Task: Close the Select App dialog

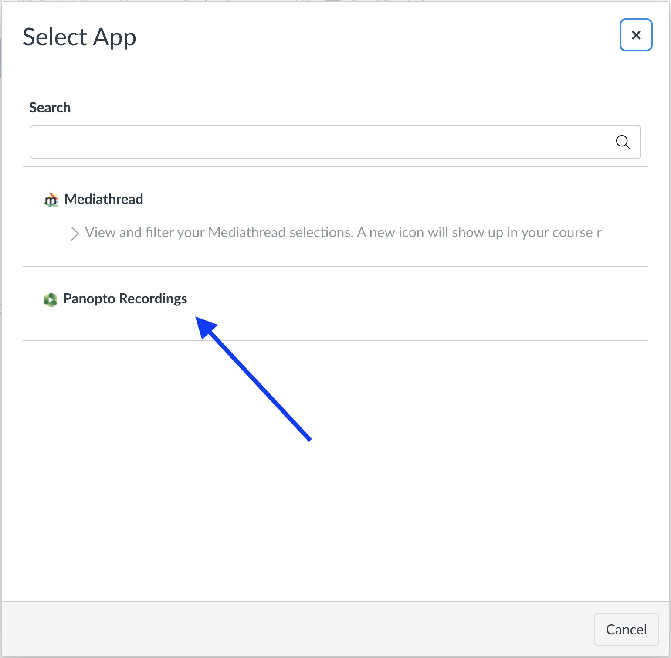Action: coord(636,35)
